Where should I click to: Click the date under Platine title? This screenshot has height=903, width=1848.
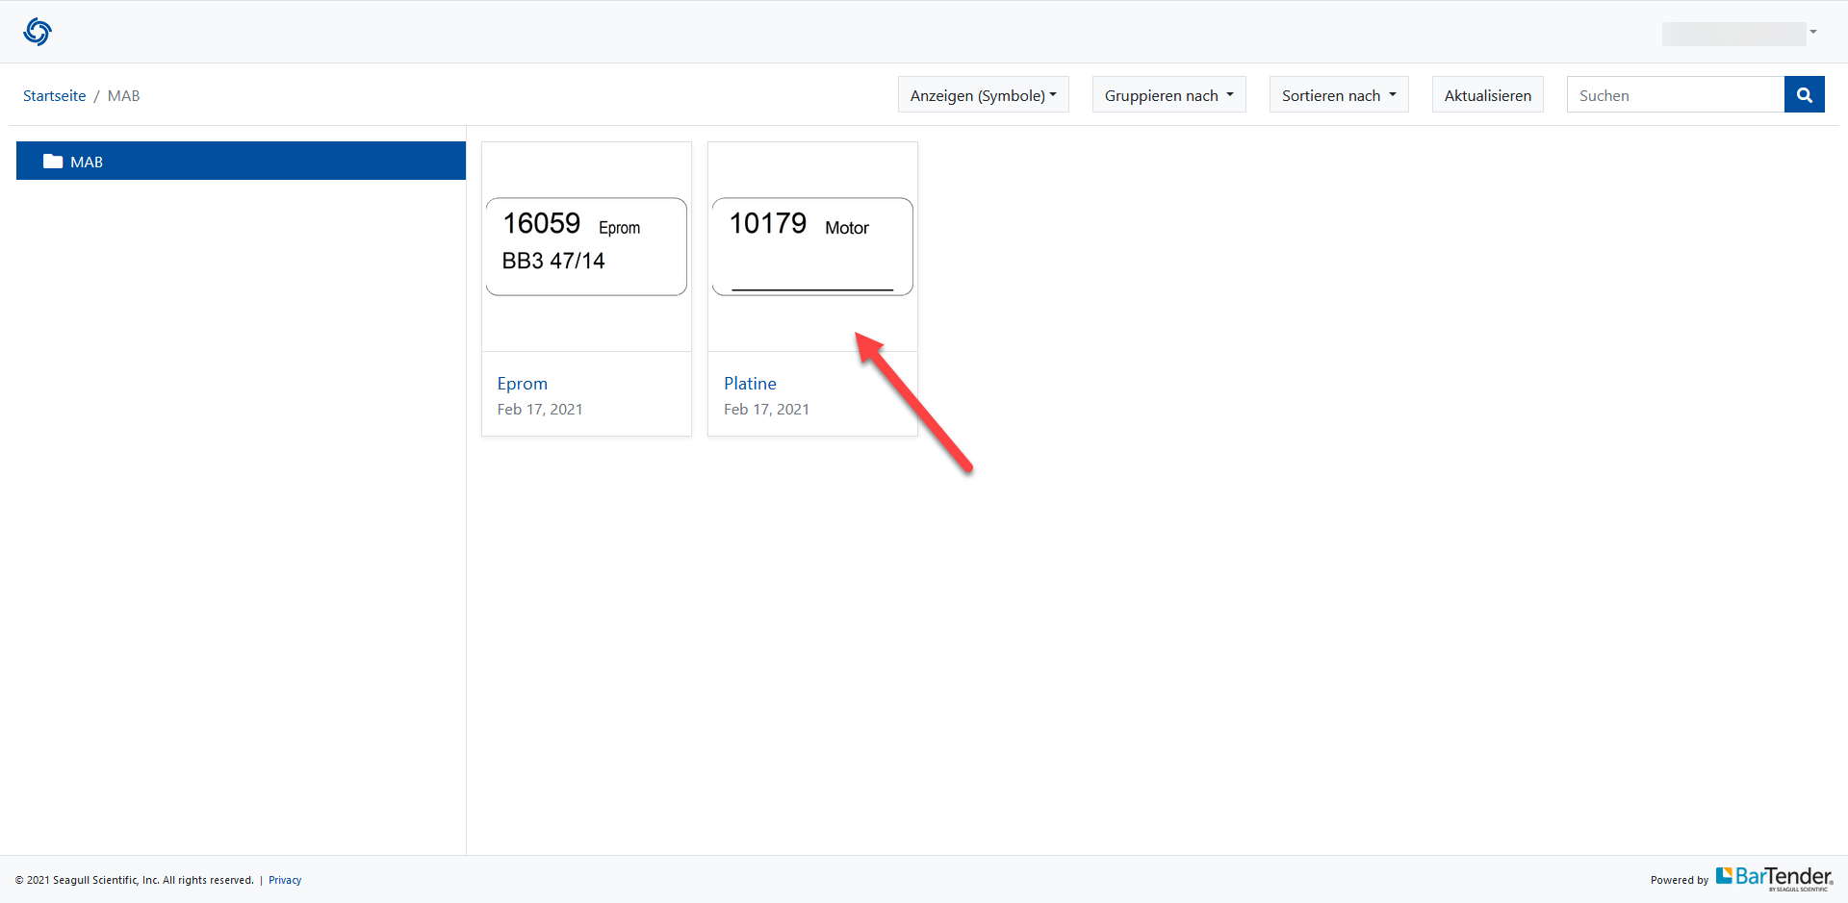coord(766,410)
